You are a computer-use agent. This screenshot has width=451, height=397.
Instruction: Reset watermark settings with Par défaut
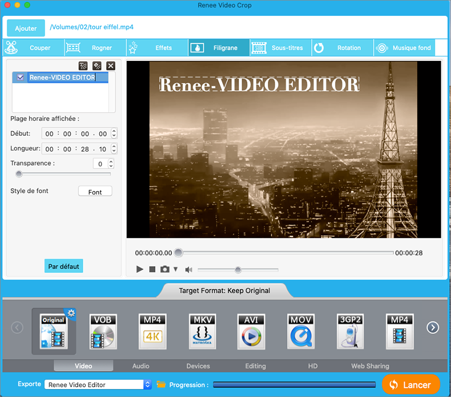tap(63, 266)
